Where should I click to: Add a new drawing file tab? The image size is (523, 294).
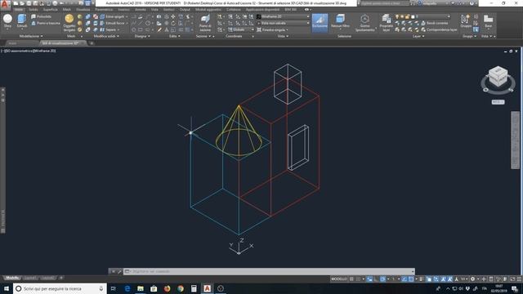click(x=92, y=43)
